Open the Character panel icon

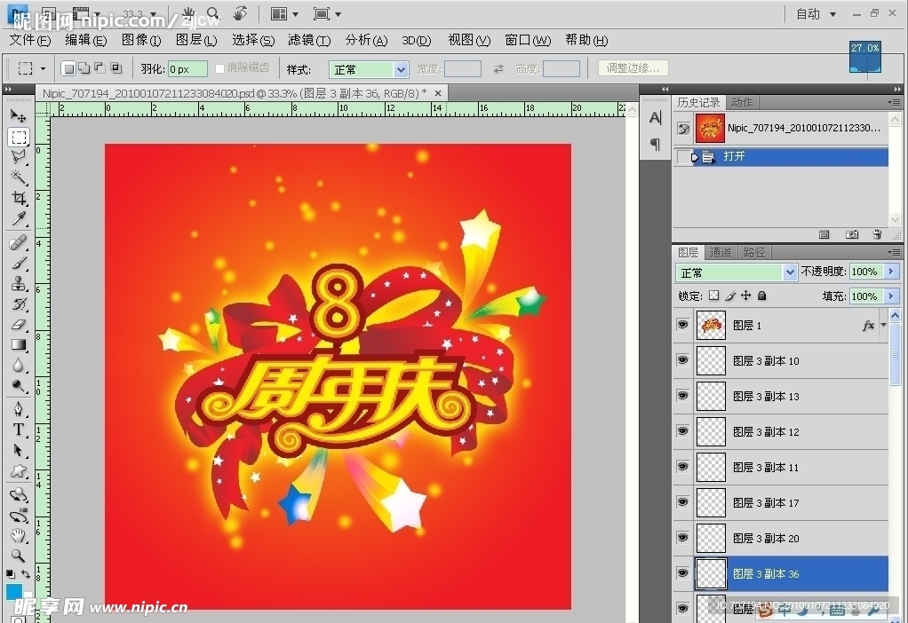[655, 118]
